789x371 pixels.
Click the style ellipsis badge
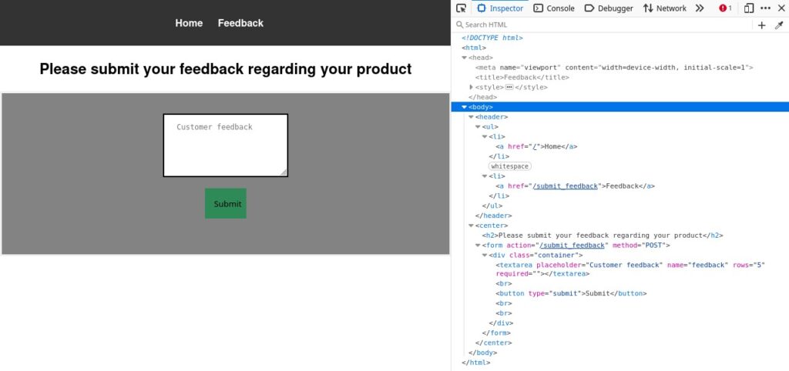pos(509,87)
